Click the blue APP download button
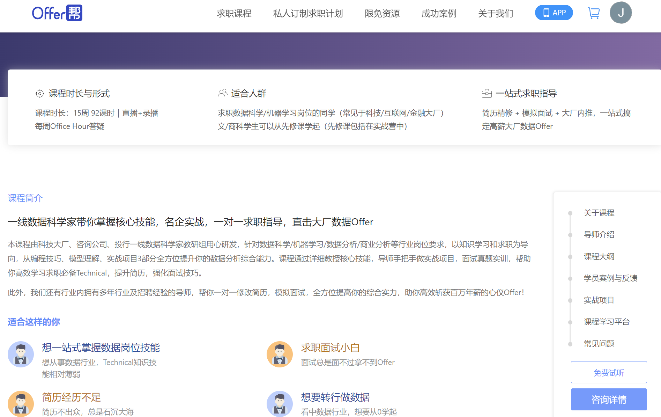661x417 pixels. (x=554, y=13)
